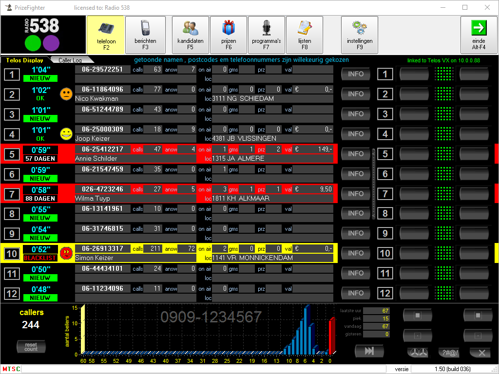This screenshot has height=374, width=499.
Task: Open programma's microphone section
Action: click(266, 35)
